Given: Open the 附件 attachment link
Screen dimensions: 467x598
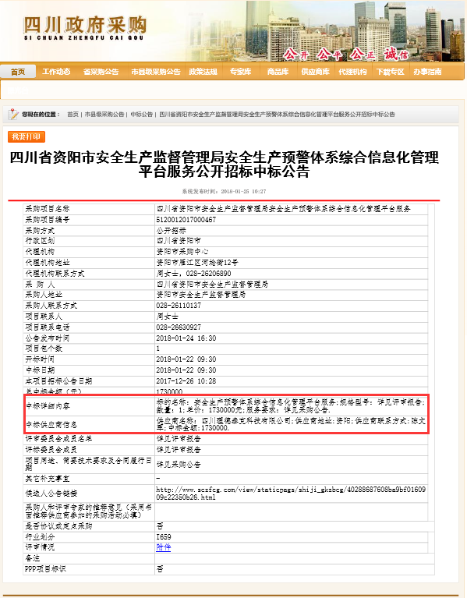Looking at the screenshot, I should pyautogui.click(x=163, y=547).
